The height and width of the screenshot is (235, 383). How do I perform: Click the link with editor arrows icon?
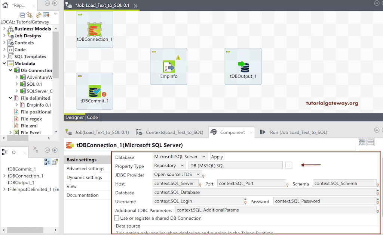(x=30, y=15)
